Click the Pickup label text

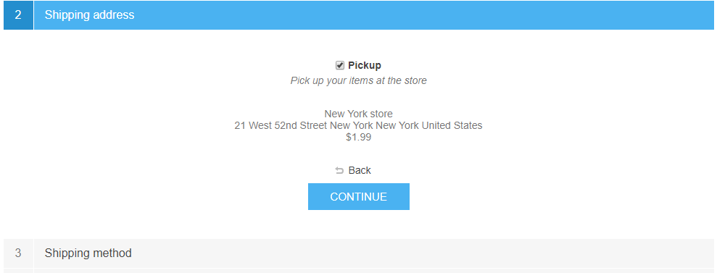point(365,65)
